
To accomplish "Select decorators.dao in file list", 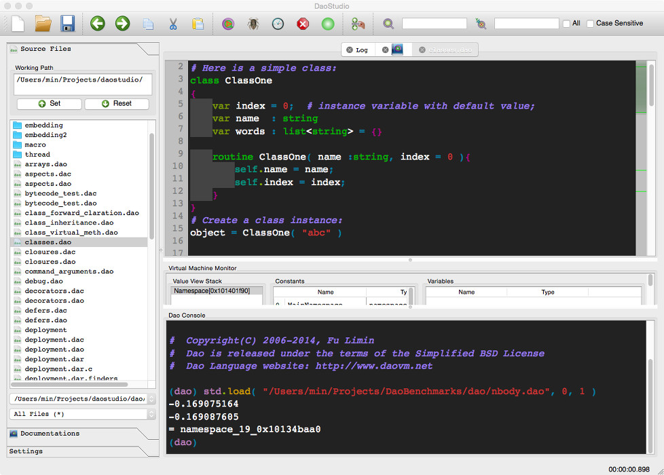I will [x=54, y=301].
